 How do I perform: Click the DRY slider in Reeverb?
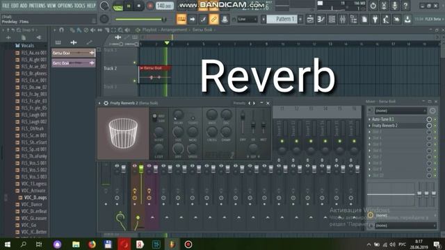[x=243, y=123]
